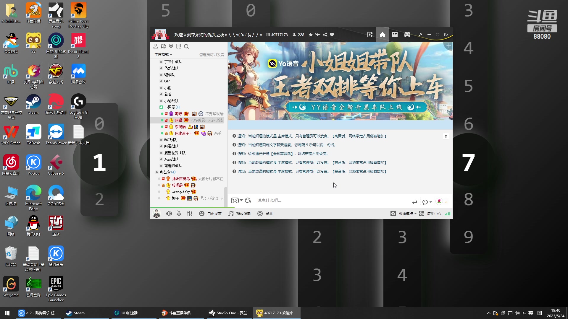Toggle the favorite star in the title bar
The height and width of the screenshot is (319, 568).
310,35
